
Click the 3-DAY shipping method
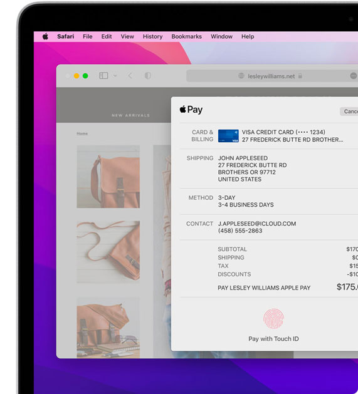click(x=226, y=198)
